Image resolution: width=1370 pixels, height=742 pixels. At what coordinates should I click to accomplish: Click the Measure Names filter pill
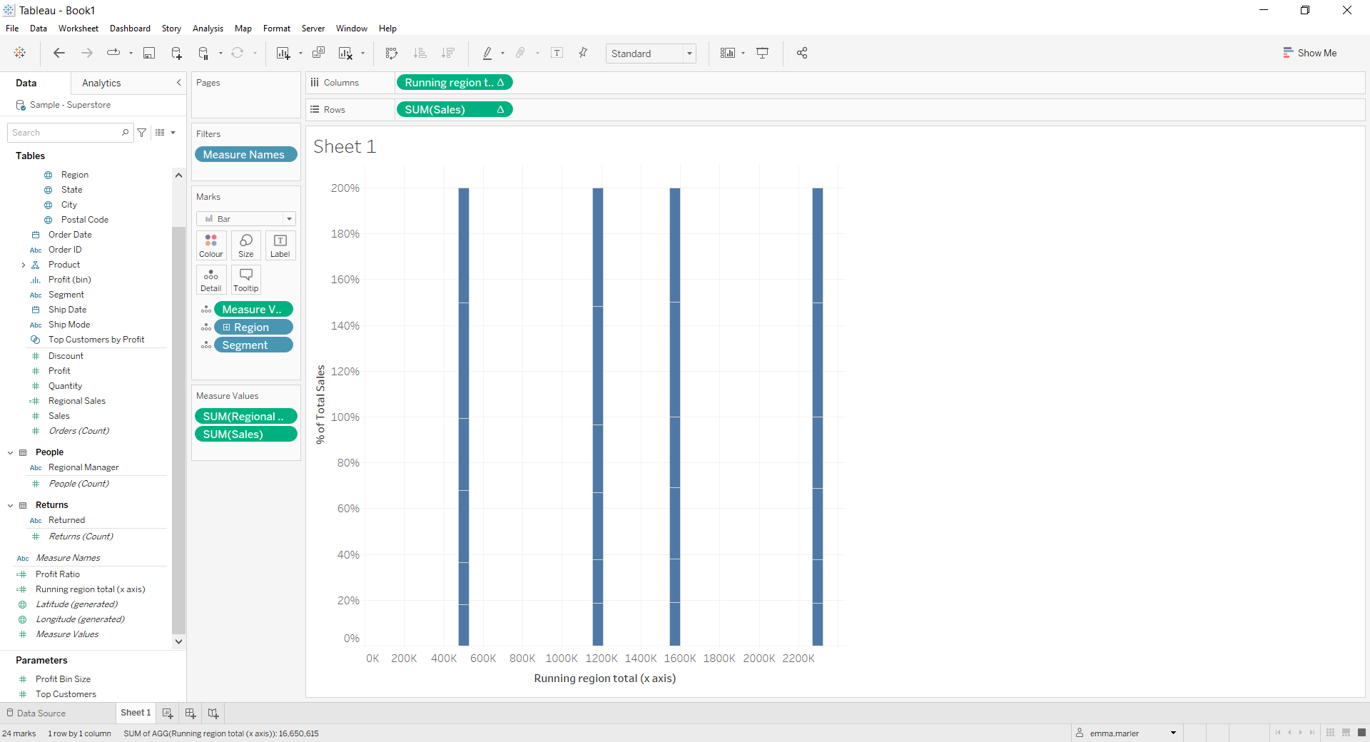245,154
